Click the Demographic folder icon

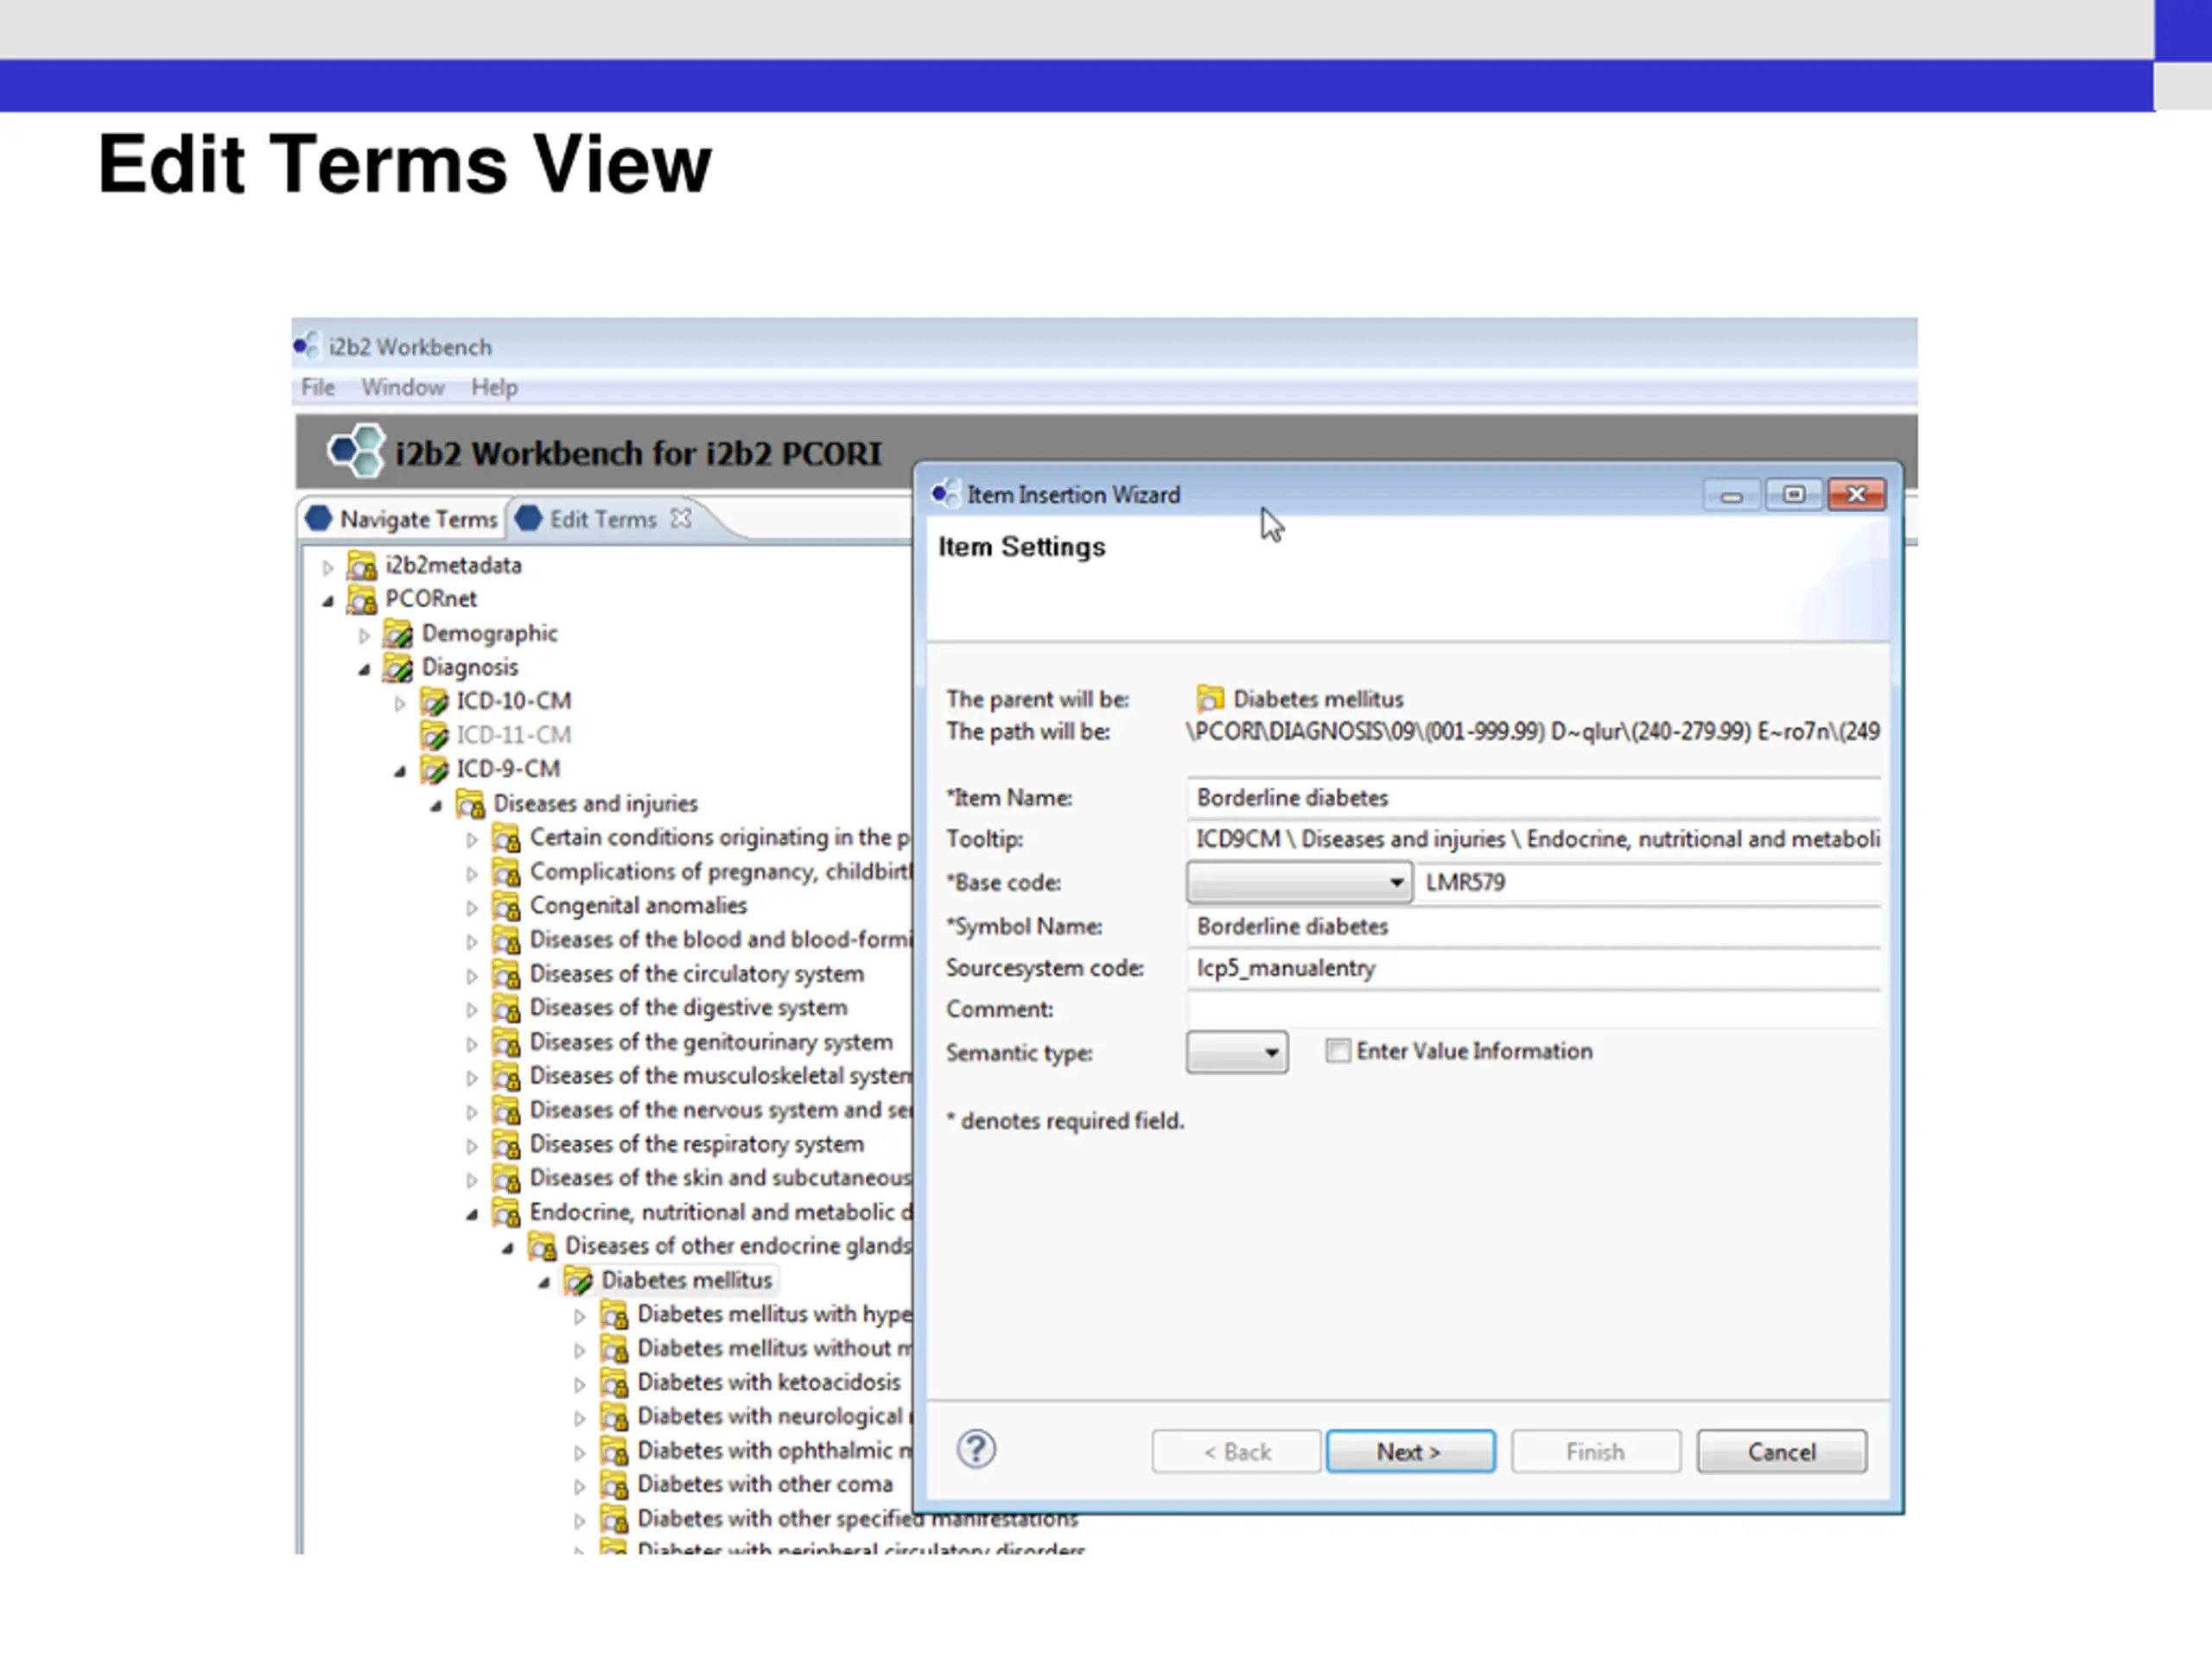[x=398, y=634]
